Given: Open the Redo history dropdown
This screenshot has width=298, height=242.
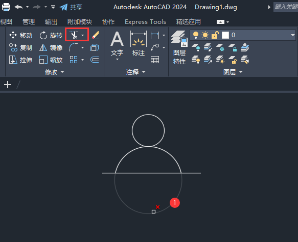Looking at the screenshot, I should 45,7.
